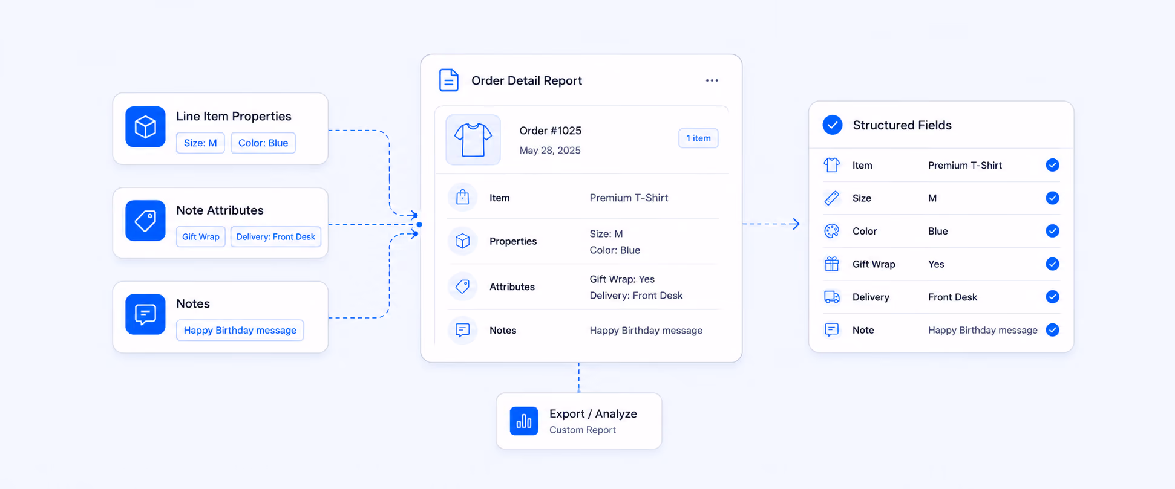Image resolution: width=1175 pixels, height=489 pixels.
Task: Click the tag icon in Attributes row
Action: (463, 286)
